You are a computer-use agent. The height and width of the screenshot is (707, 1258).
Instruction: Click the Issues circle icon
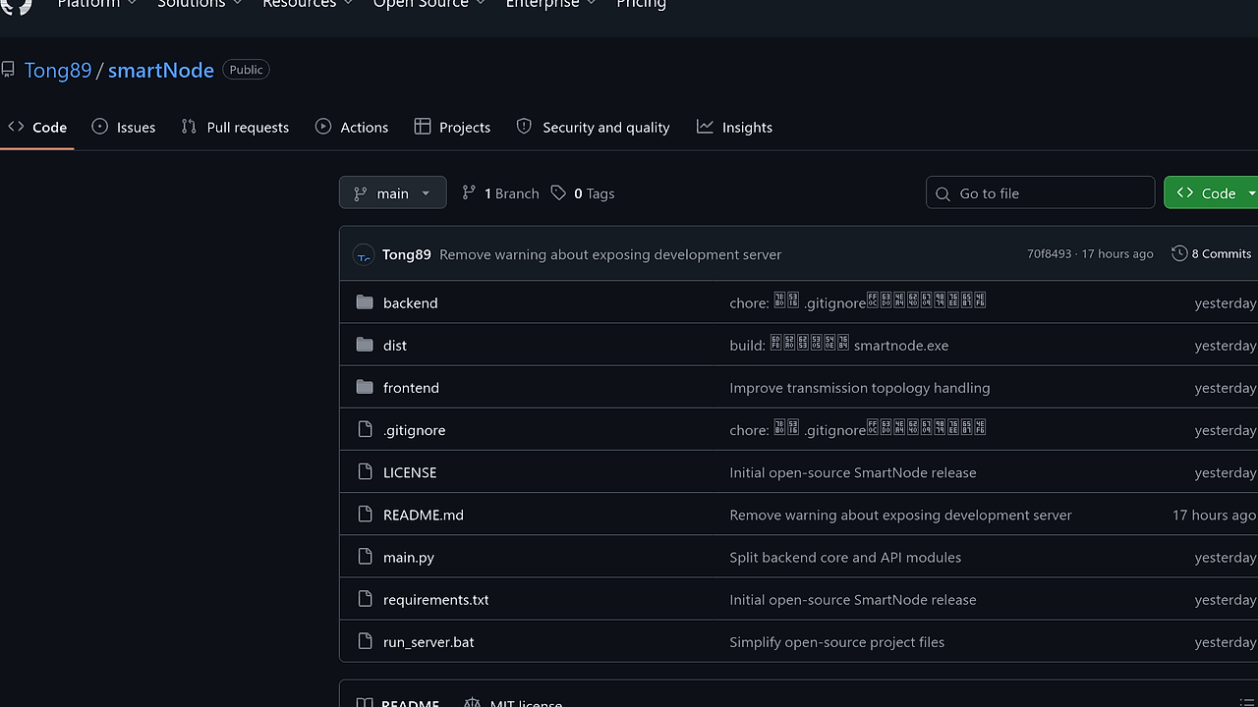pos(99,127)
